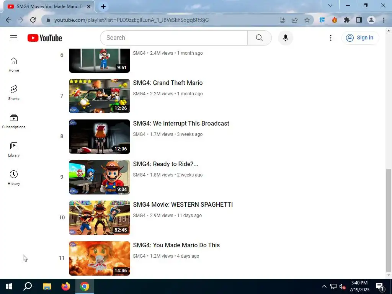This screenshot has width=392, height=294.
Task: Open a new browser tab
Action: click(x=103, y=7)
